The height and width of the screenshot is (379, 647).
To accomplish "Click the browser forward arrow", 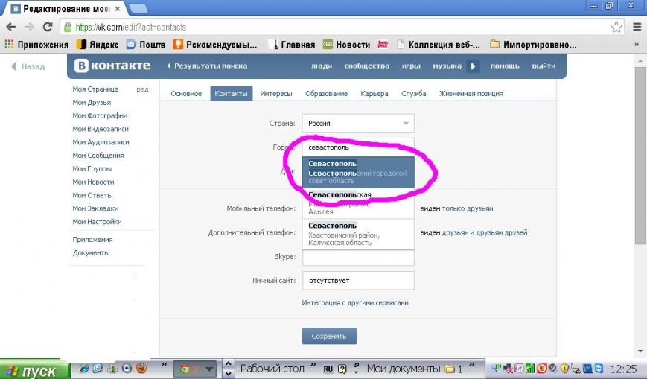I will pos(29,27).
